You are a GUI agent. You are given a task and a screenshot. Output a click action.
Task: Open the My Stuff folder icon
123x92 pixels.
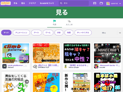pos(101,3)
